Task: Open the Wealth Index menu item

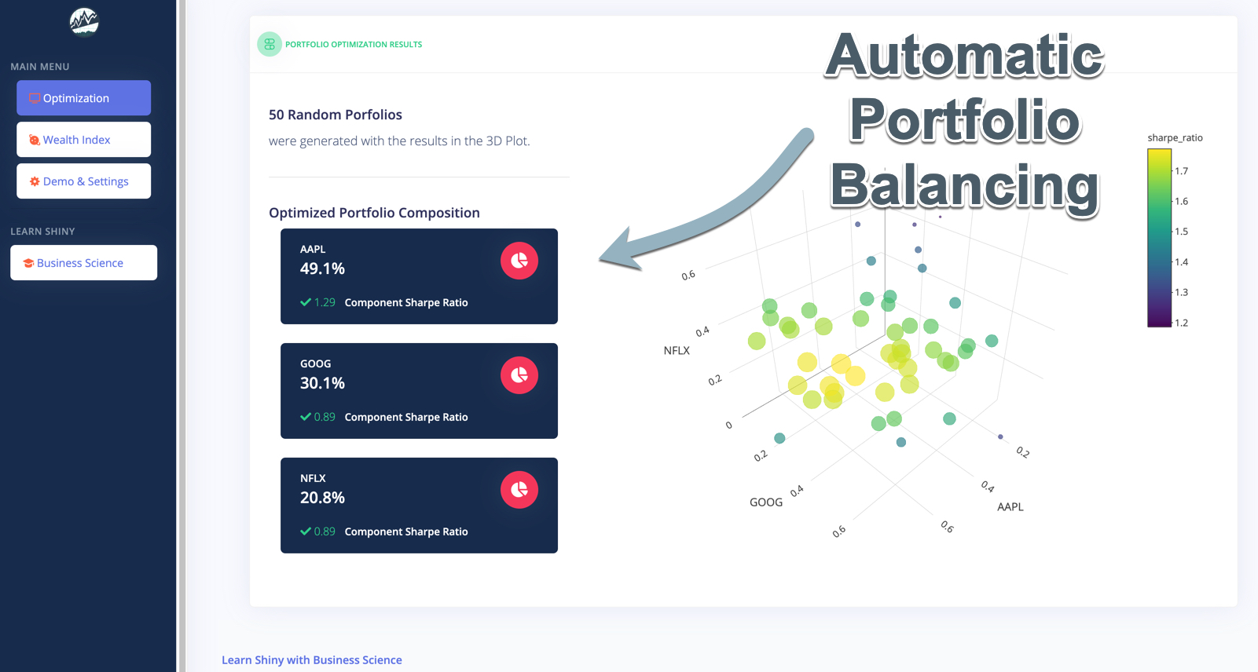Action: (83, 140)
